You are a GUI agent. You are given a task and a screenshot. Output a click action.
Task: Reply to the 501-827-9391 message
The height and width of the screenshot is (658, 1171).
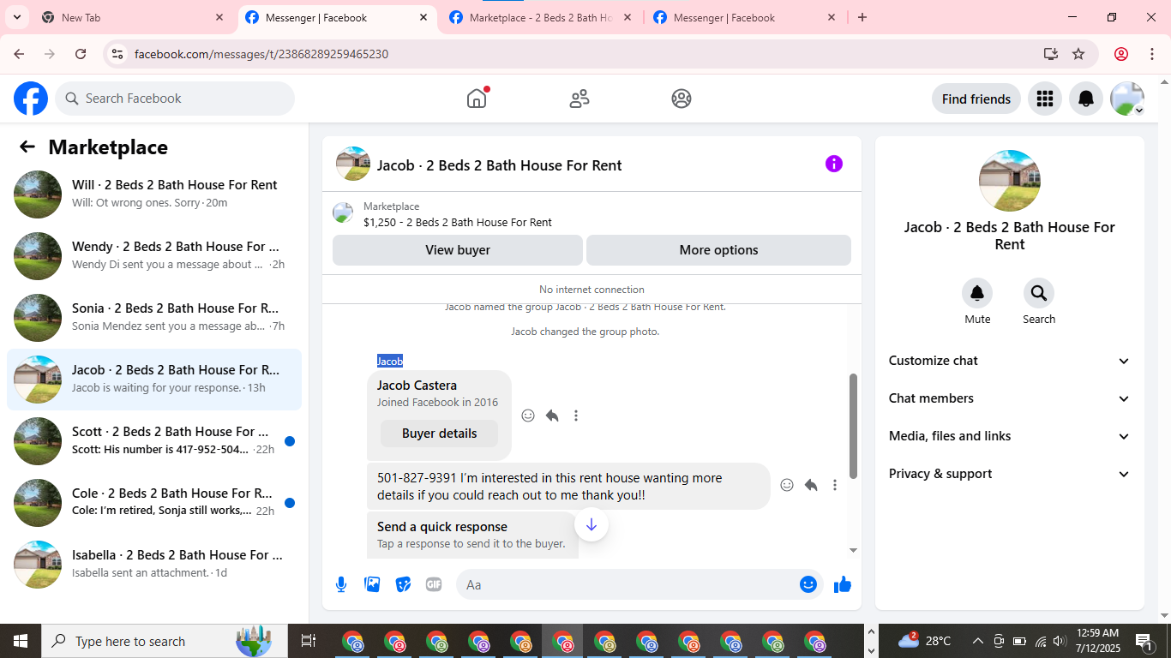pos(811,485)
